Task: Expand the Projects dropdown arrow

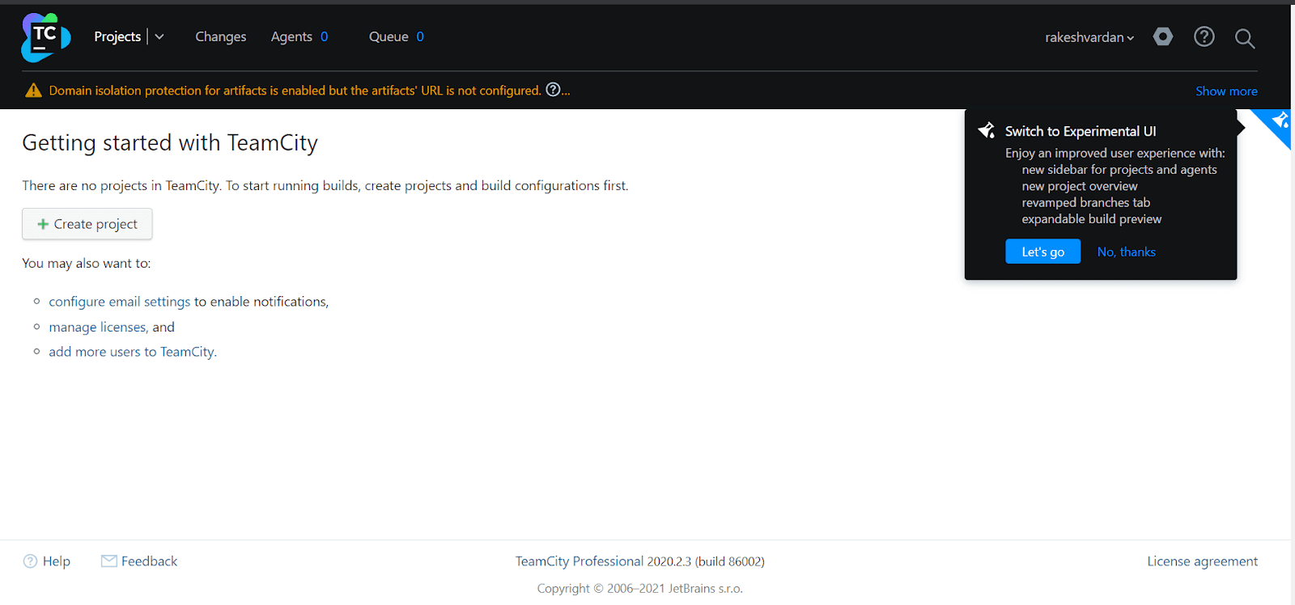Action: pos(159,37)
